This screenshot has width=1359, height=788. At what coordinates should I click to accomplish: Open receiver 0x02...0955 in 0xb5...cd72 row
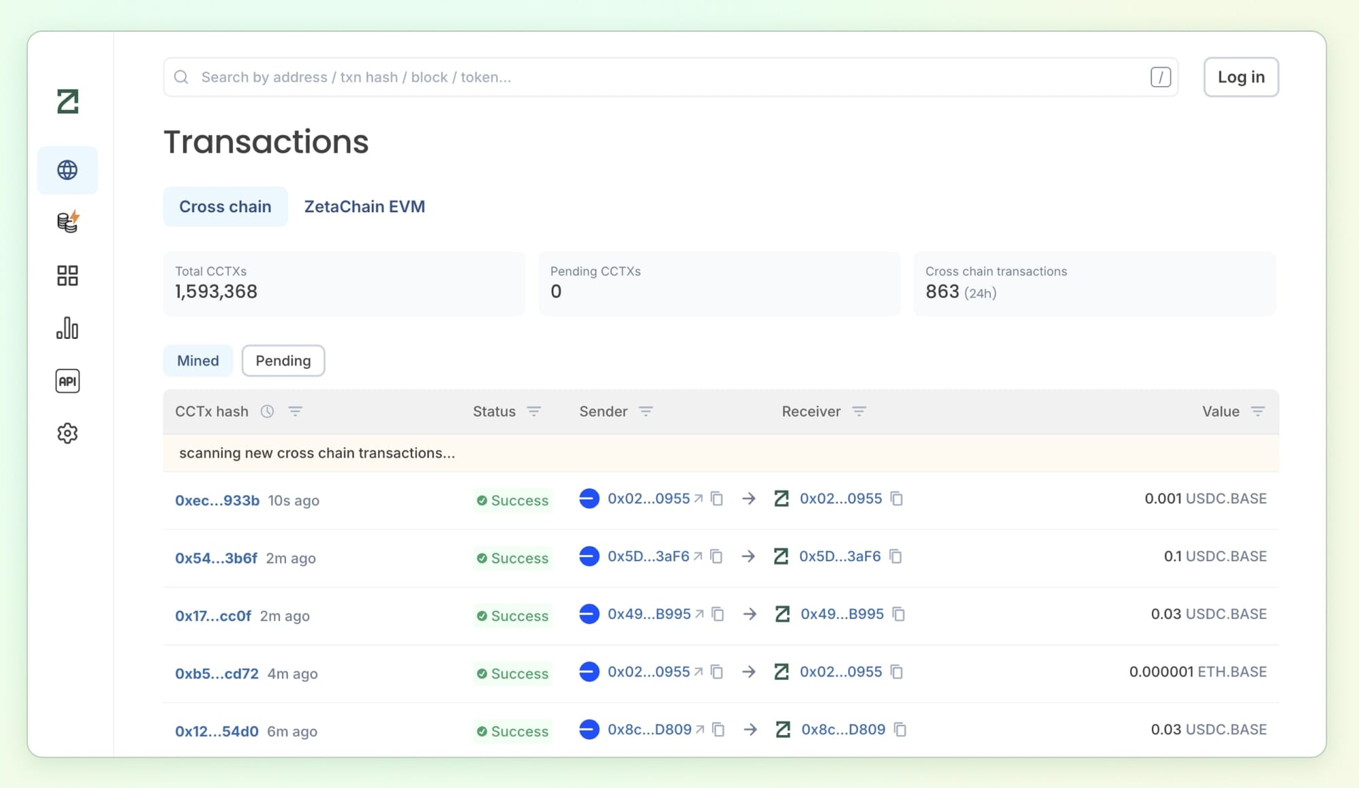point(841,672)
